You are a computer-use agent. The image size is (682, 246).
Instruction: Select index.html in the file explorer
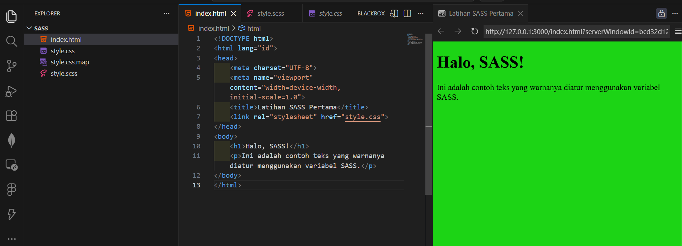tap(101, 39)
